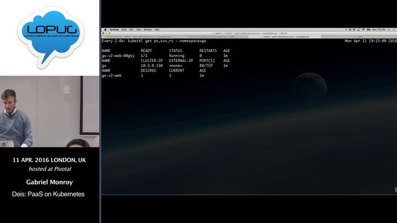Click the EXTERNAL-IP column header
Viewport: 397px width, 223px height.
point(181,61)
